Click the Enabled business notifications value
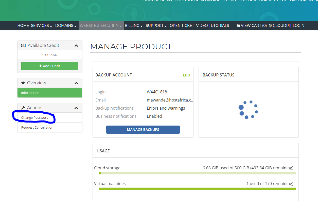Image resolution: width=318 pixels, height=201 pixels. pos(154,116)
